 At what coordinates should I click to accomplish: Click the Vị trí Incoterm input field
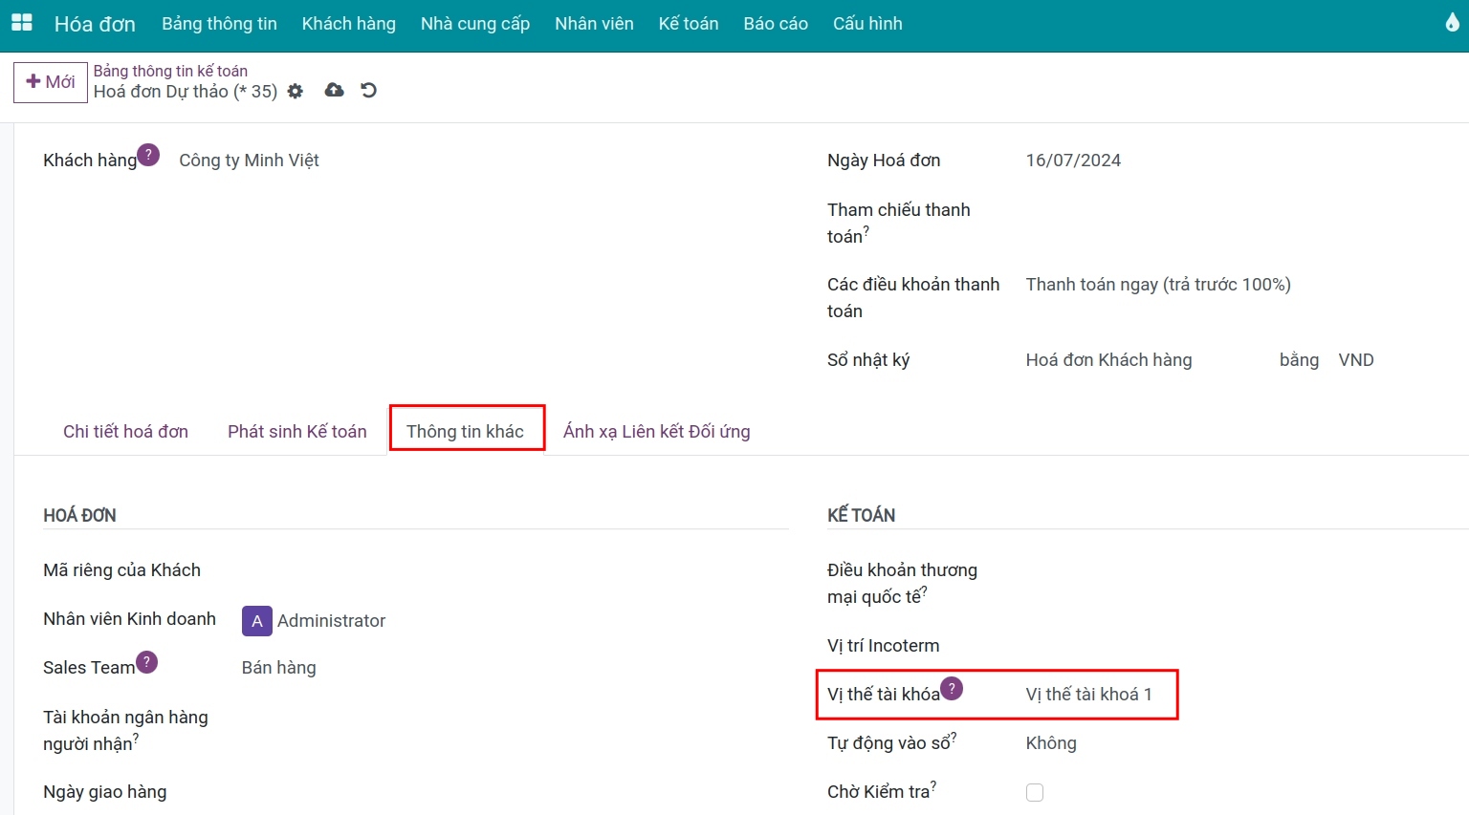1243,646
